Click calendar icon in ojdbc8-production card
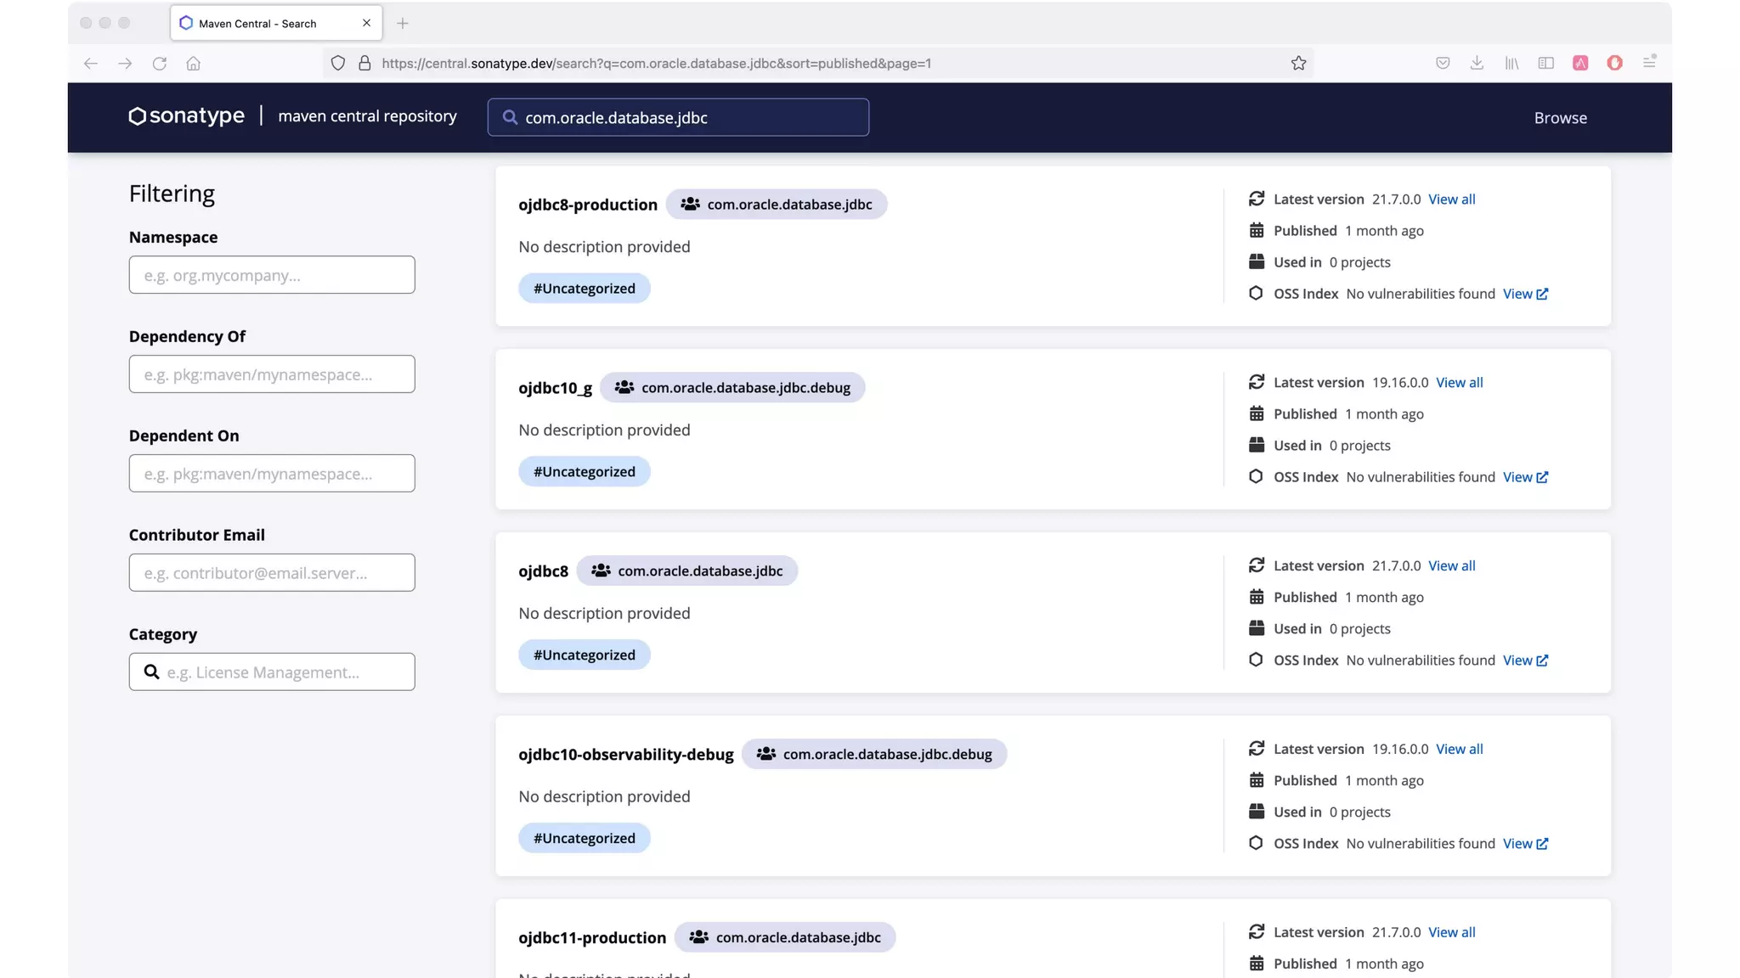Screen dimensions: 1740x978 tap(1257, 230)
